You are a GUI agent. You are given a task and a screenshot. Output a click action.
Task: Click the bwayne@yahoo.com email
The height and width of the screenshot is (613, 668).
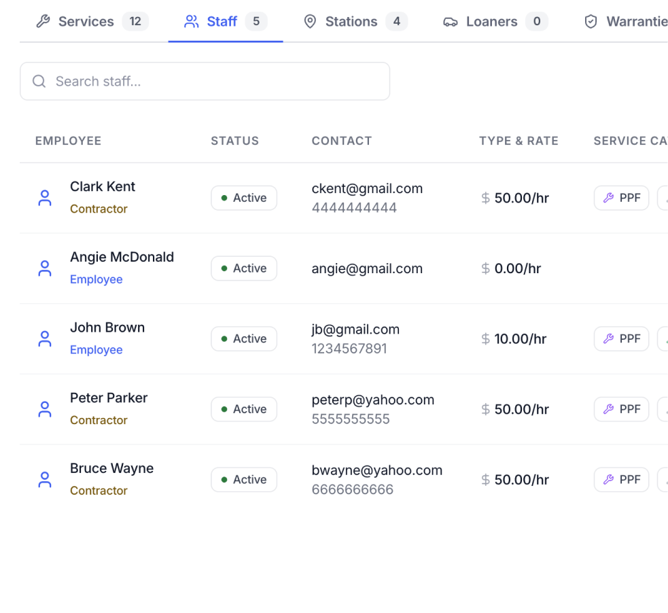[377, 470]
